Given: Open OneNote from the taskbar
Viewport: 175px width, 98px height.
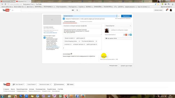Looking at the screenshot, I should click(x=55, y=96).
